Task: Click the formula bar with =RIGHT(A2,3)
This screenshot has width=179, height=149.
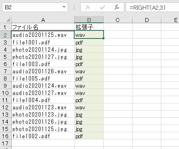Action: 153,8
